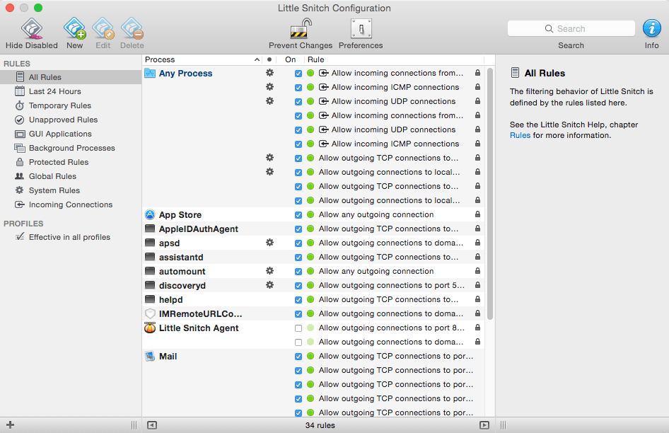Disable the helpd rule checkbox

click(298, 300)
